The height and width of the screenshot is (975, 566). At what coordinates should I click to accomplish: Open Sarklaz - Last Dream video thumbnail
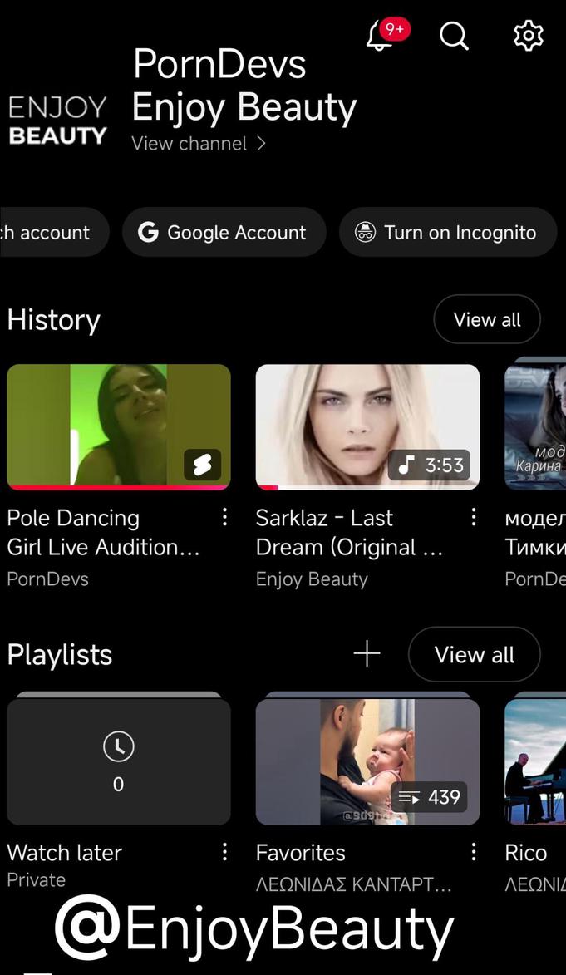pos(367,426)
